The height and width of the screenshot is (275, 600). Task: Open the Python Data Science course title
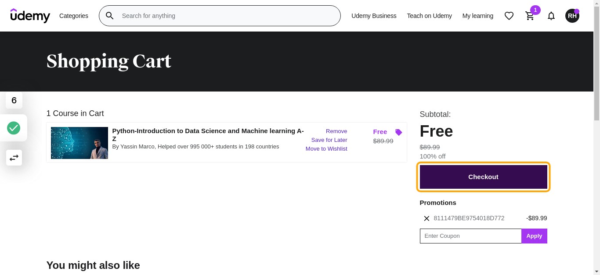pyautogui.click(x=208, y=134)
